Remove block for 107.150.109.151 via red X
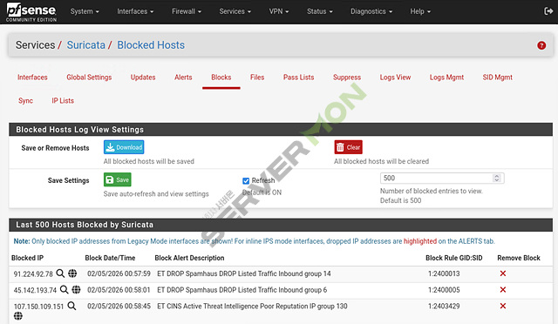This screenshot has height=324, width=558. coord(503,306)
